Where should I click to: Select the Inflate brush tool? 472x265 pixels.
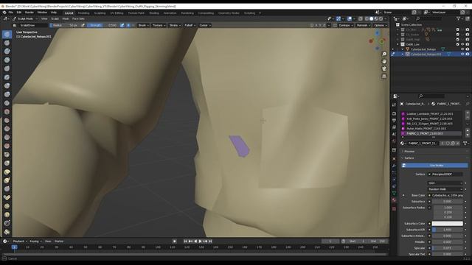point(7,86)
